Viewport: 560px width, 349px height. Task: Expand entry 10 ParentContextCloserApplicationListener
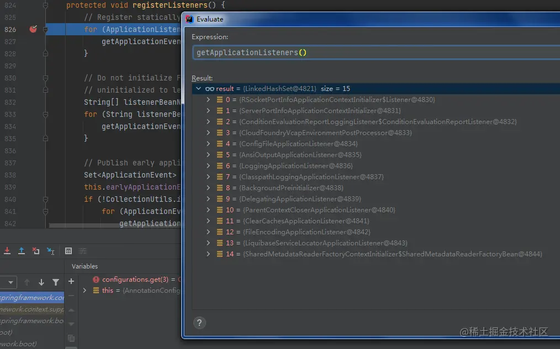click(208, 210)
